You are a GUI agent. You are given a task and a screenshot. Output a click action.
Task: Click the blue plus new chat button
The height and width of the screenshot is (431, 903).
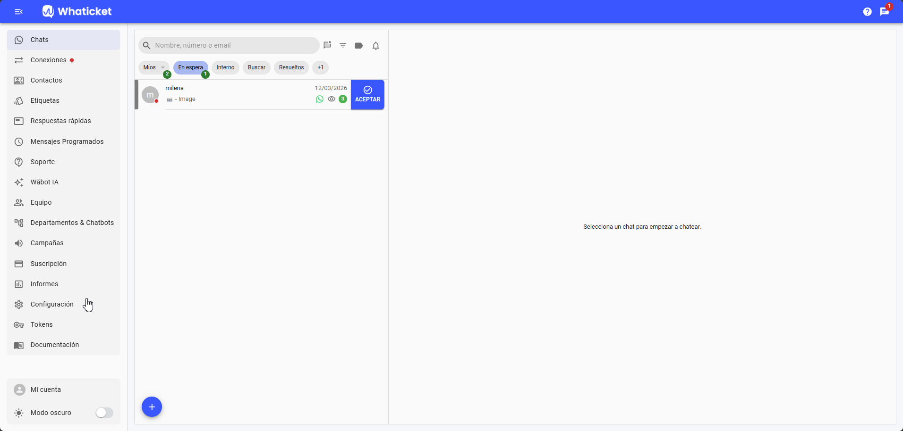pyautogui.click(x=152, y=407)
